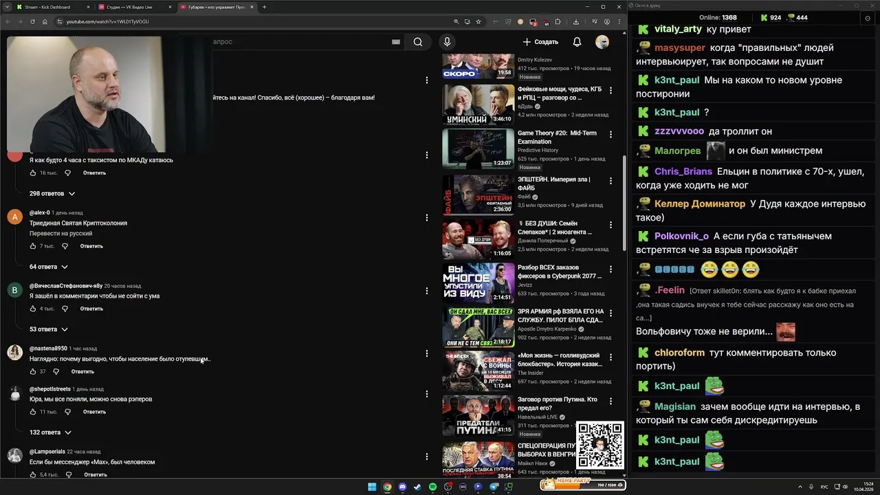Reply to nastena8950's comment

(82, 372)
